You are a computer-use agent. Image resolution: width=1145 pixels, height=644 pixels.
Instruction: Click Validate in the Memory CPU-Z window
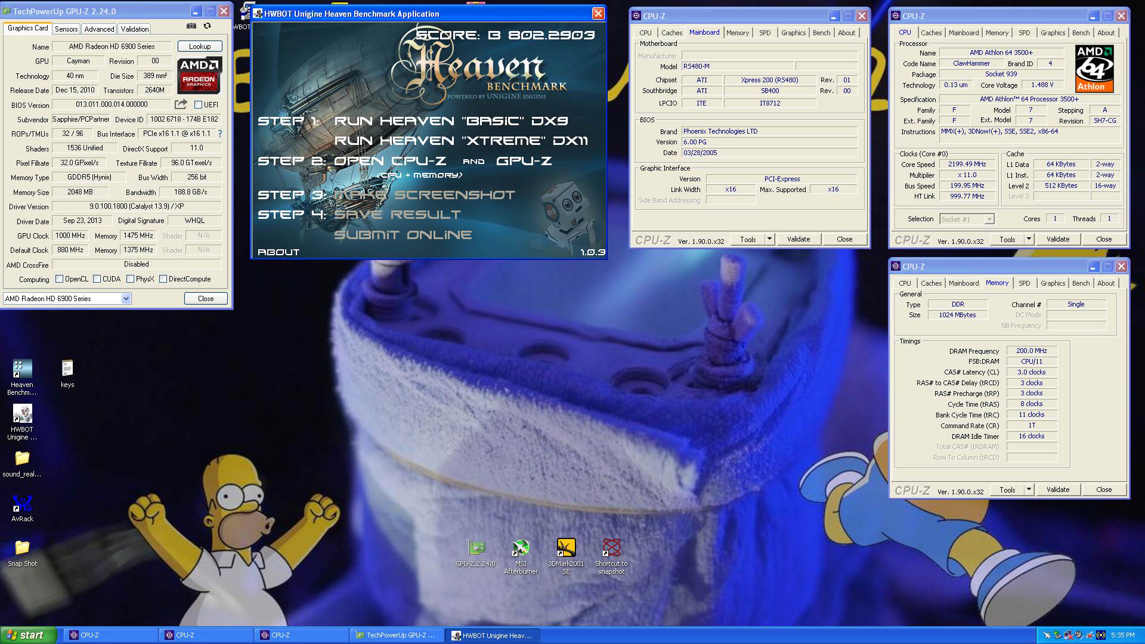click(1058, 490)
